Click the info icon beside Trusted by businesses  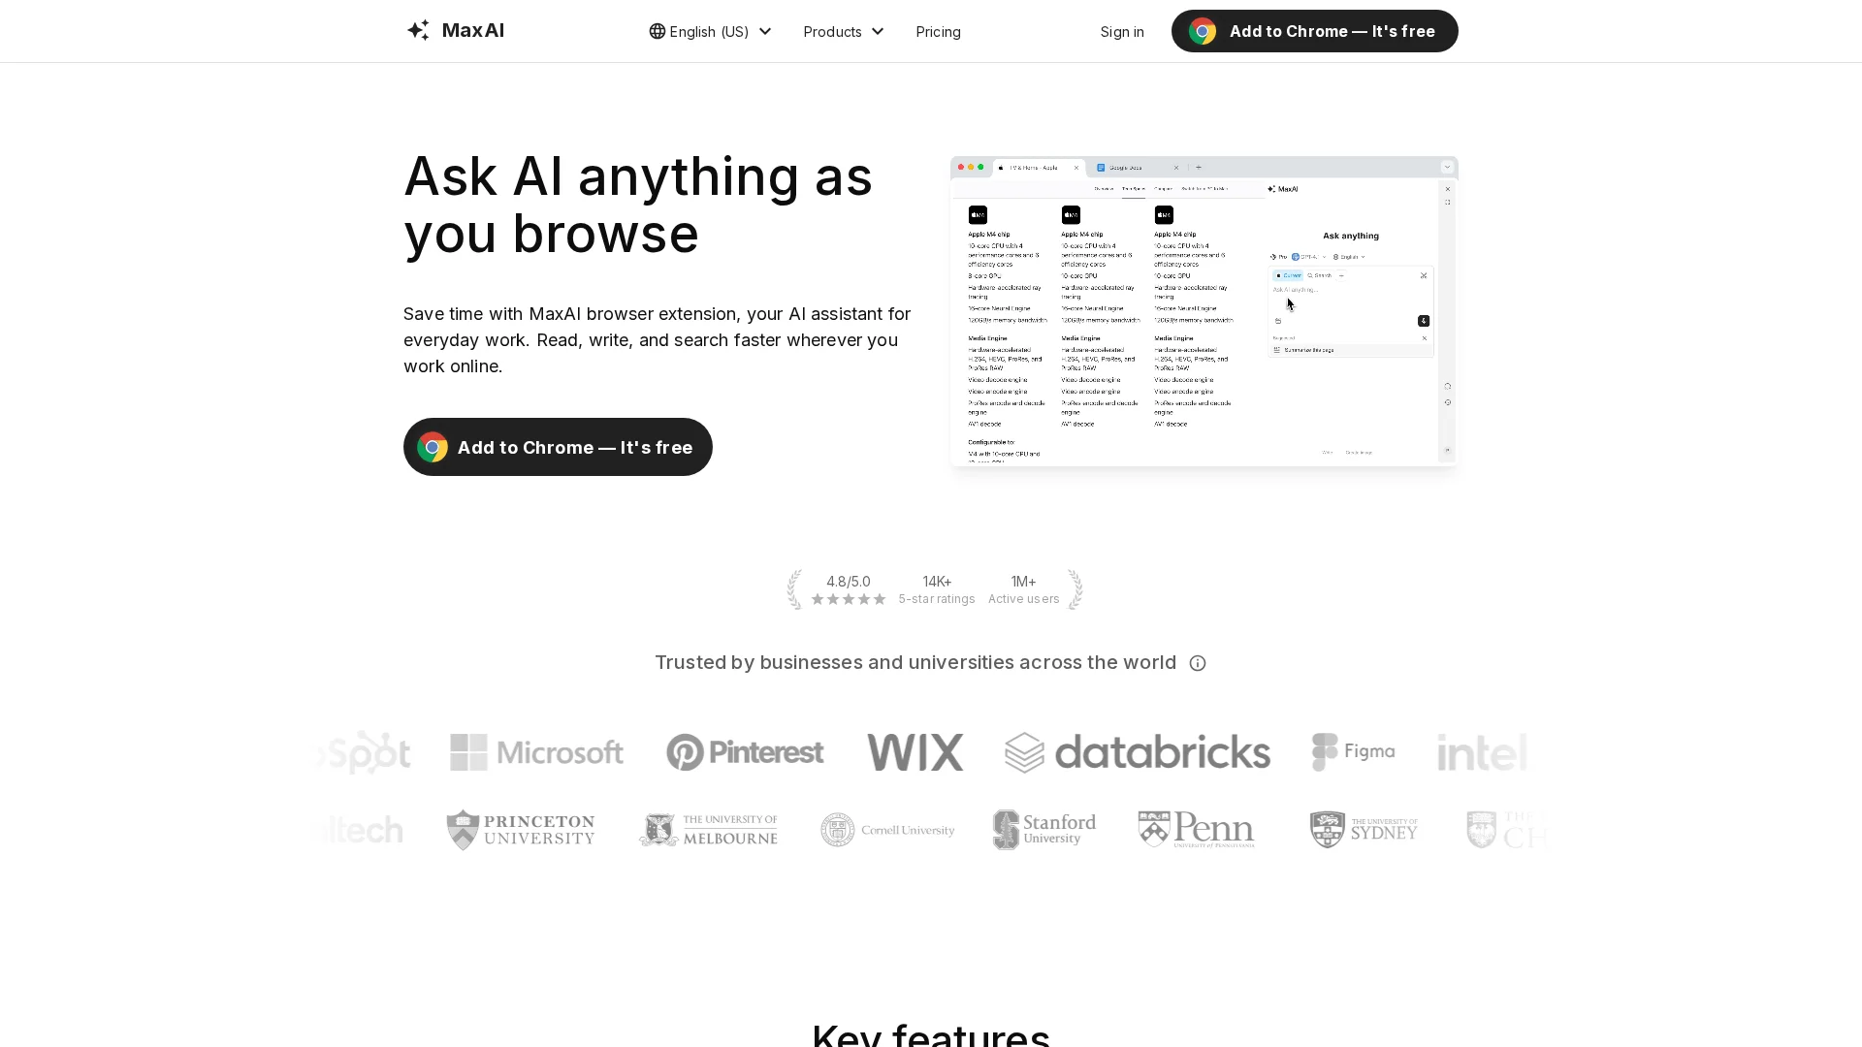click(x=1198, y=663)
